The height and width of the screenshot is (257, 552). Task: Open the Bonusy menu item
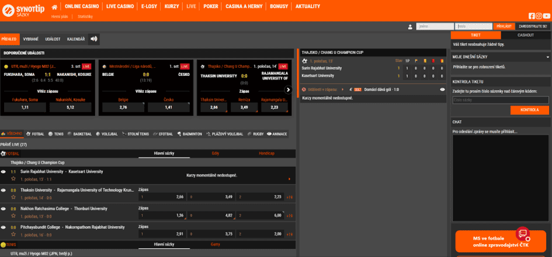pyautogui.click(x=279, y=6)
